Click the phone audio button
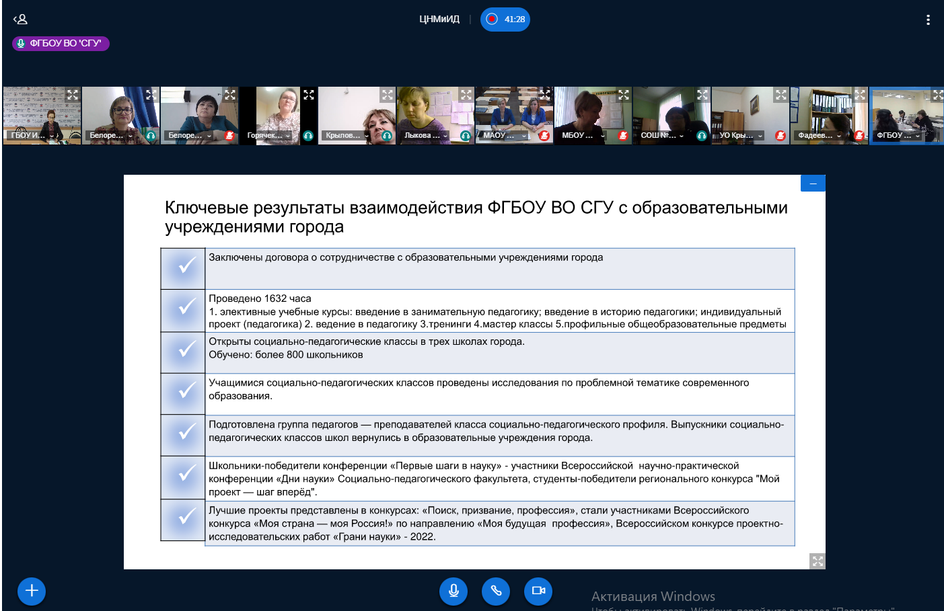This screenshot has height=611, width=944. [x=496, y=591]
